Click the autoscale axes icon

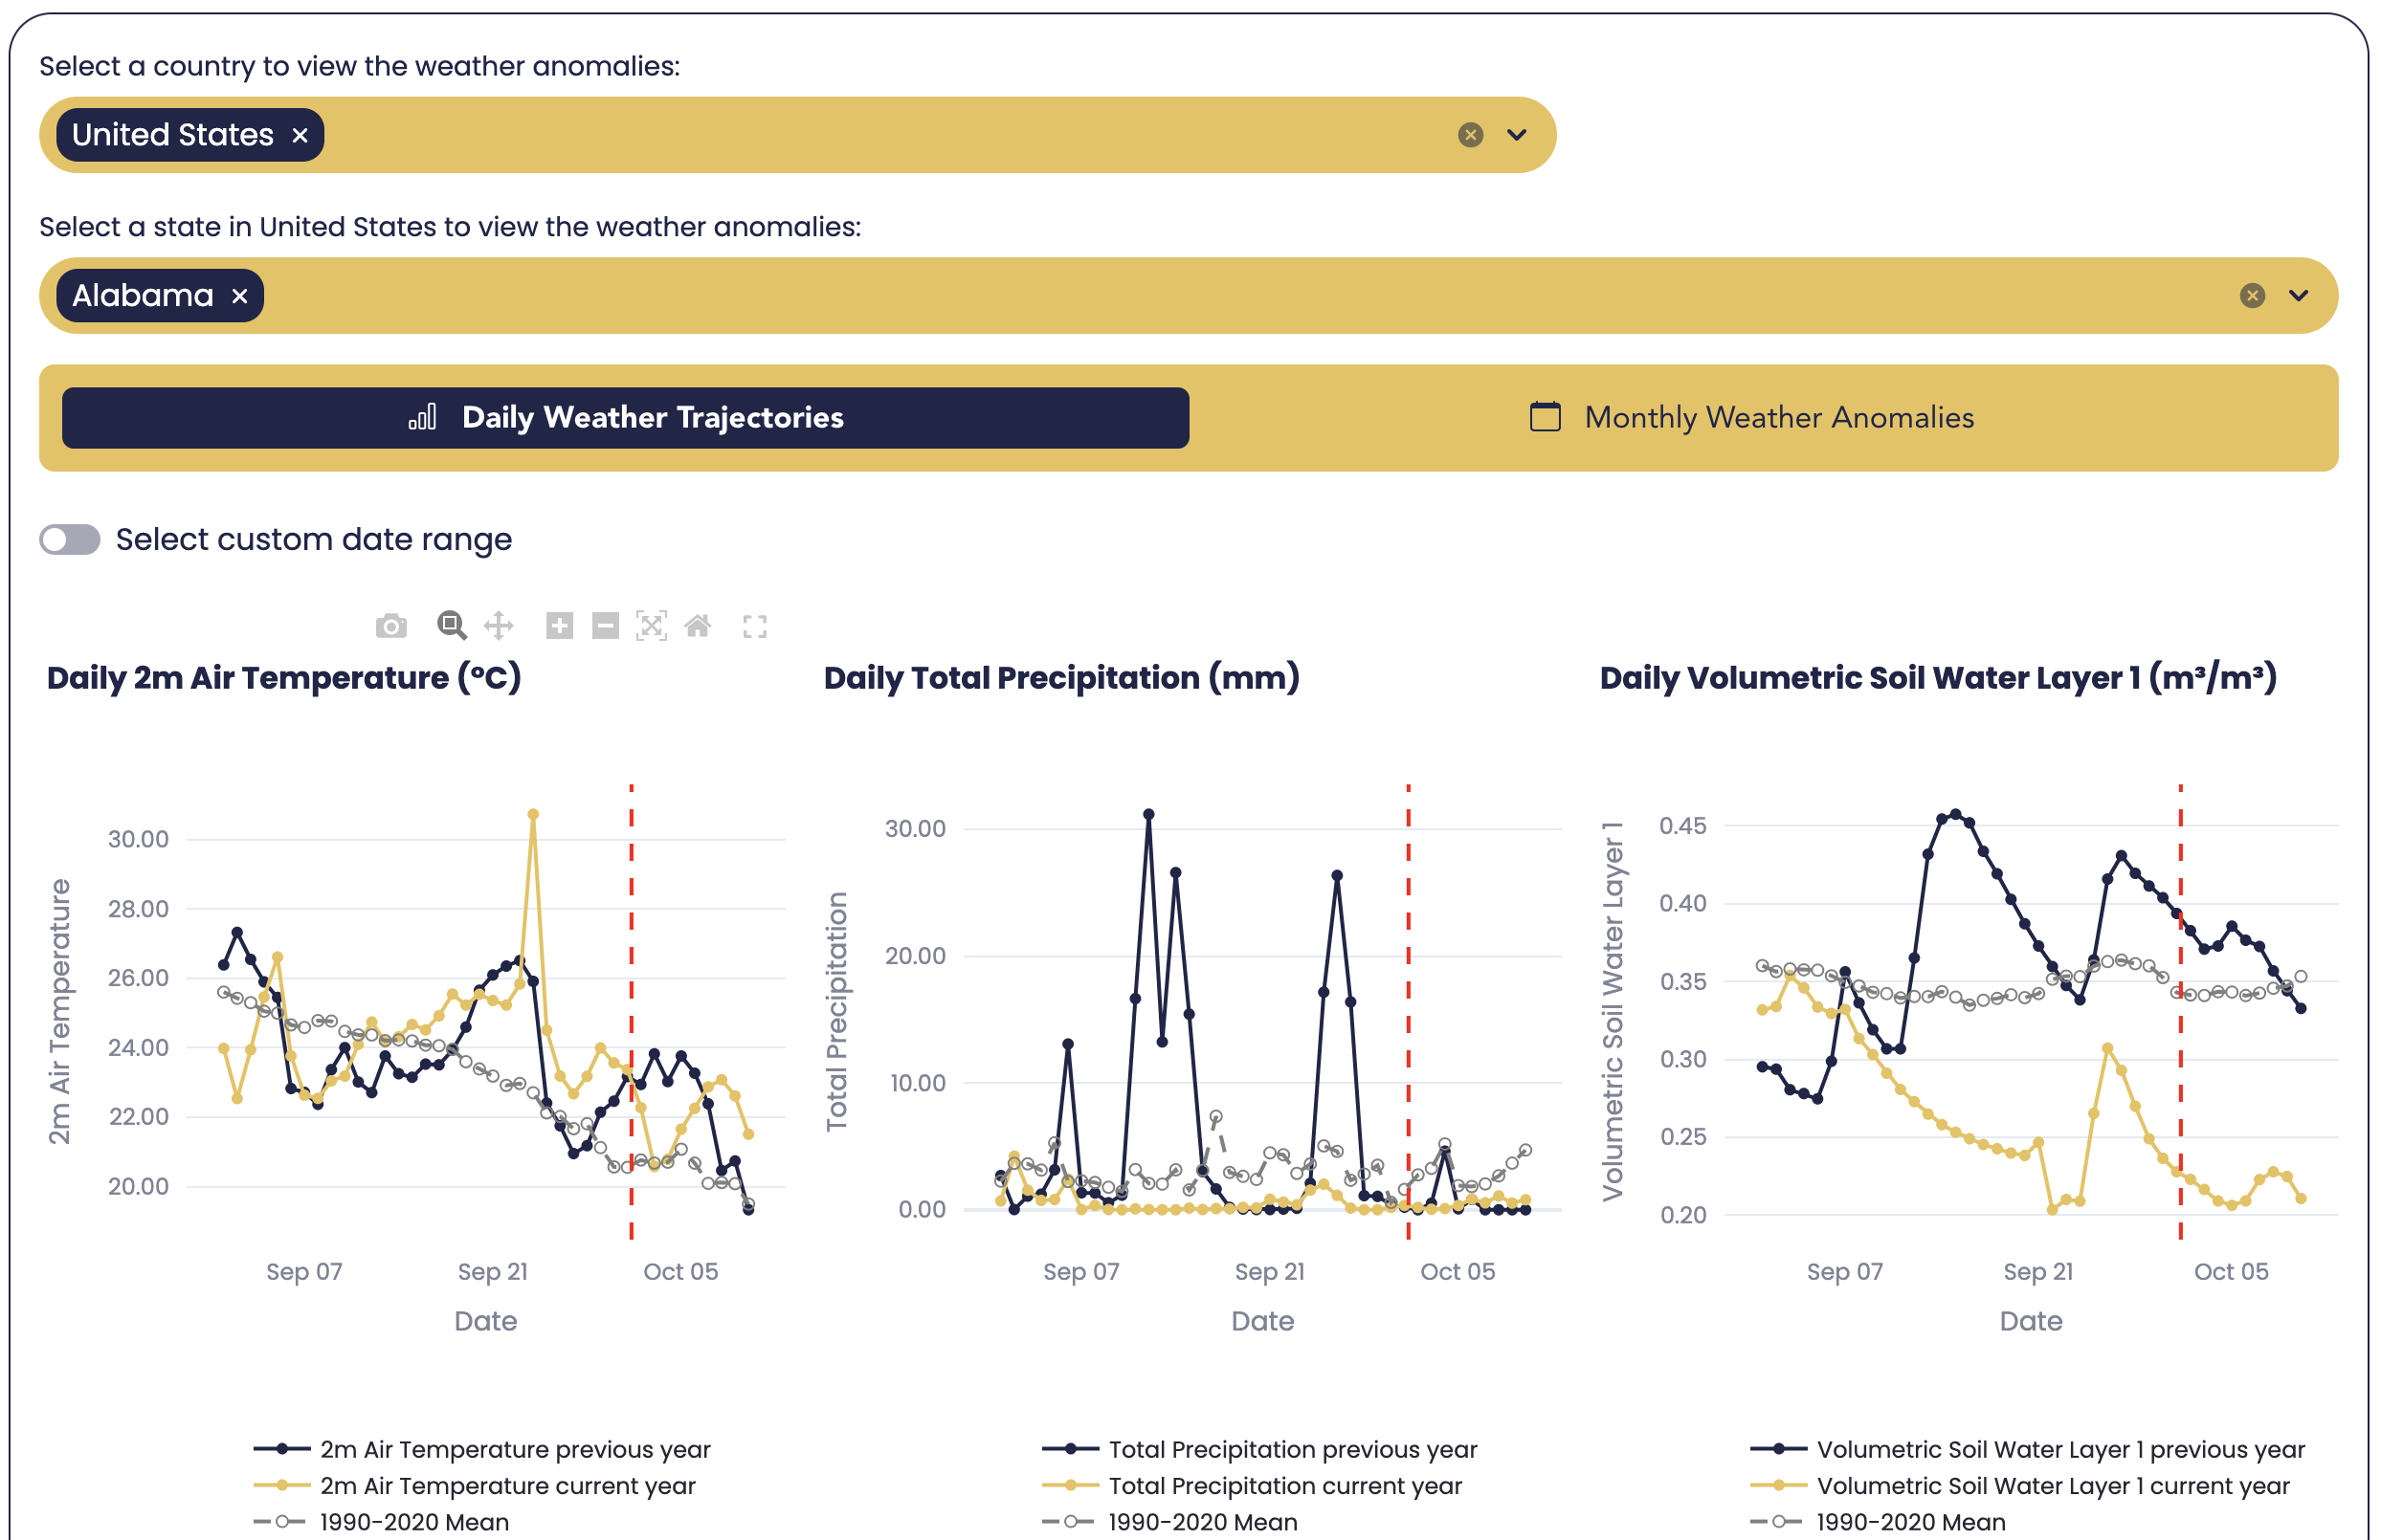click(x=652, y=627)
